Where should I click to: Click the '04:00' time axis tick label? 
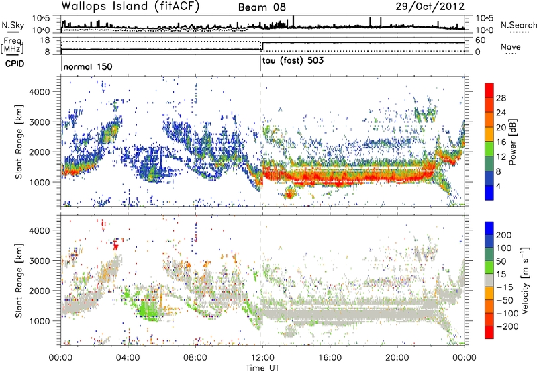pos(128,358)
